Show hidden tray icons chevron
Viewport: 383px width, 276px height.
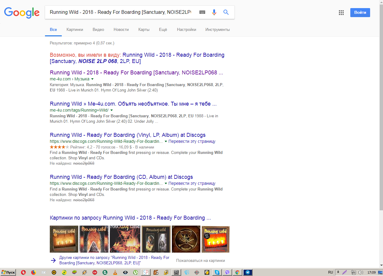pos(338,272)
